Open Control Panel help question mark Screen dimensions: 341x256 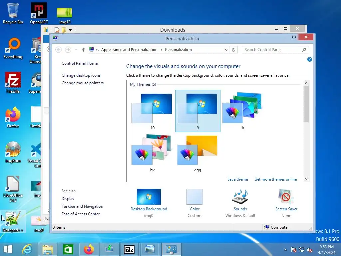pyautogui.click(x=310, y=59)
